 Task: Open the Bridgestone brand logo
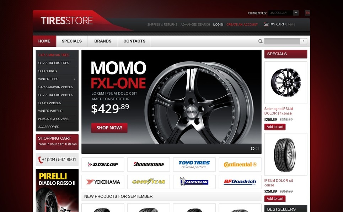click(x=149, y=164)
